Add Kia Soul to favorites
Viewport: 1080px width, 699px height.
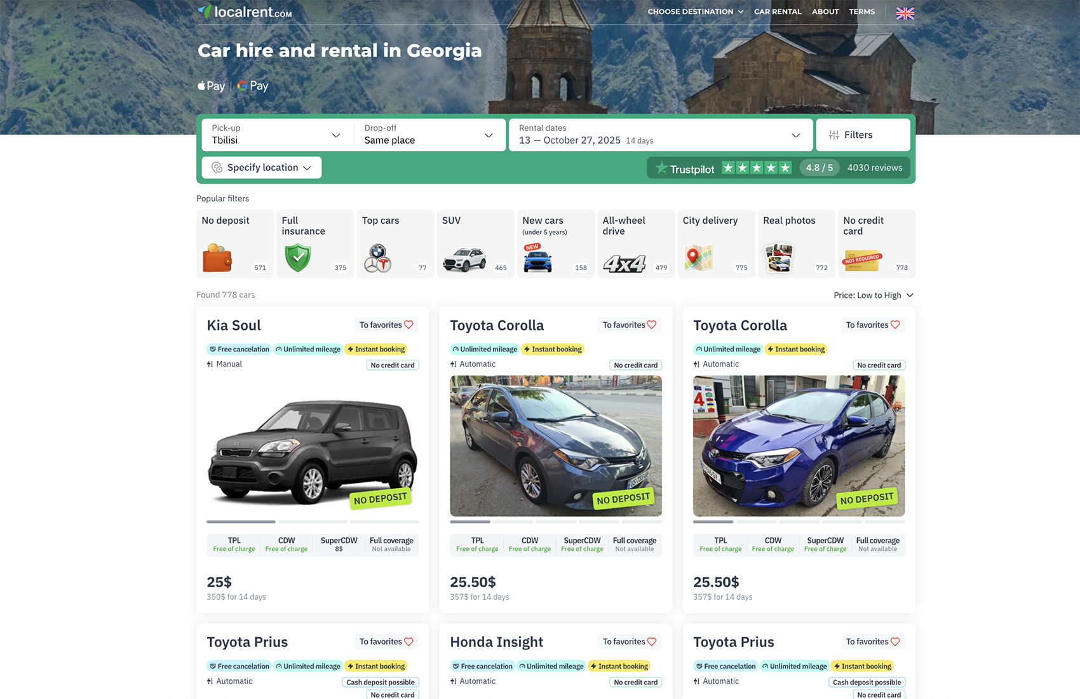tap(386, 325)
